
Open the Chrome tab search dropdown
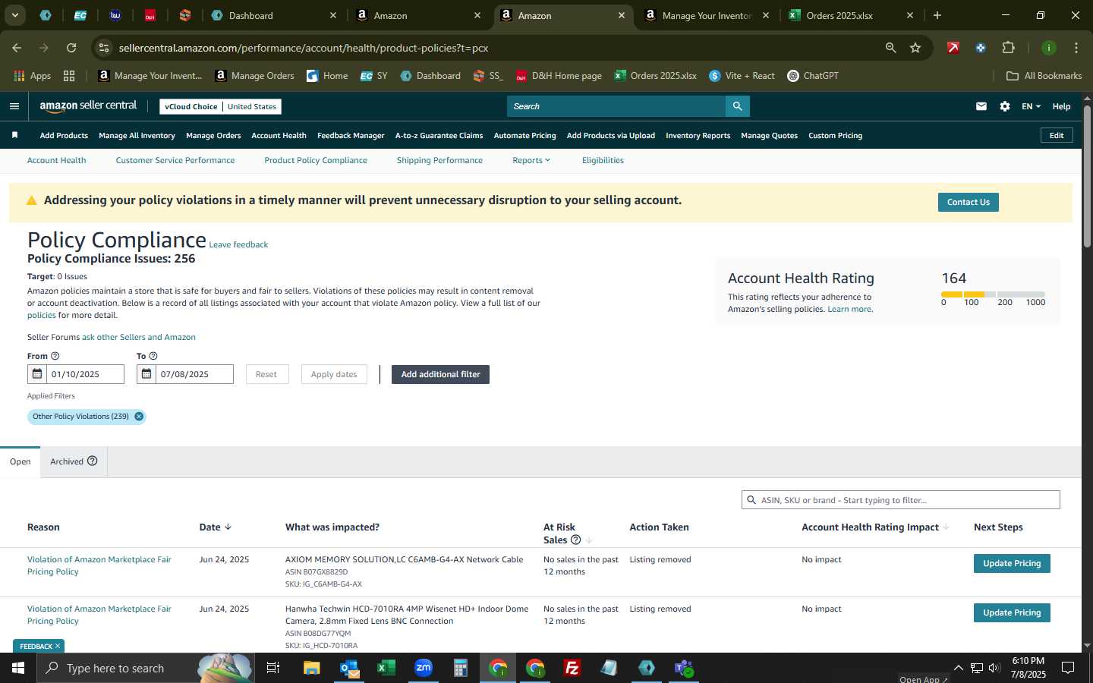14,15
